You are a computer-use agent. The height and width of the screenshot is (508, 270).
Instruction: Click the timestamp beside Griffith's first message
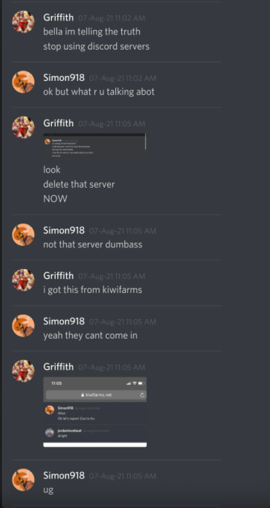(x=112, y=18)
